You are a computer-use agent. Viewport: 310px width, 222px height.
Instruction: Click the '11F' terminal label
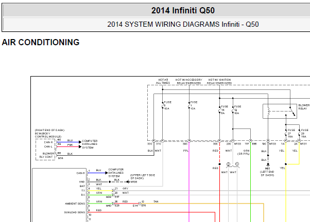coord(247,144)
